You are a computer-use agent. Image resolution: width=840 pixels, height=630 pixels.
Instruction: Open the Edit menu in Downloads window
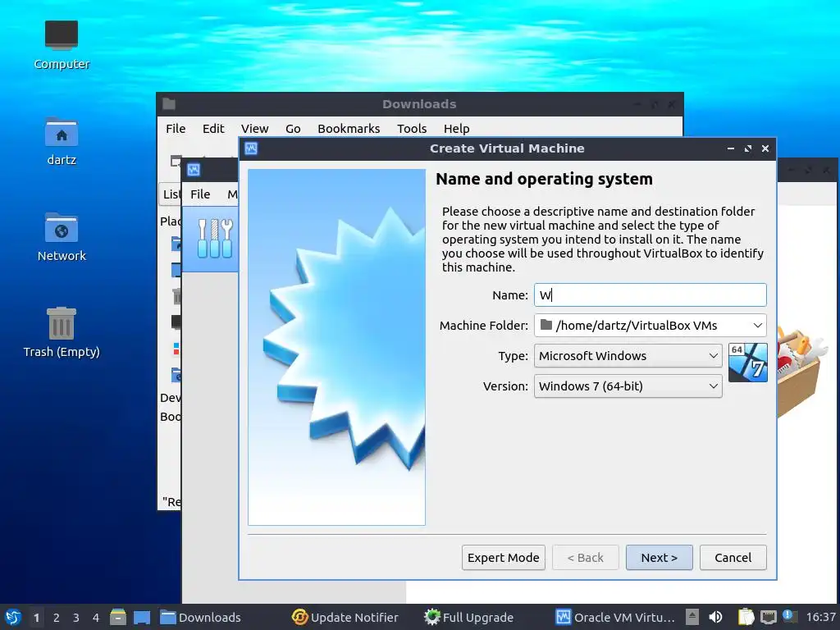(x=213, y=129)
